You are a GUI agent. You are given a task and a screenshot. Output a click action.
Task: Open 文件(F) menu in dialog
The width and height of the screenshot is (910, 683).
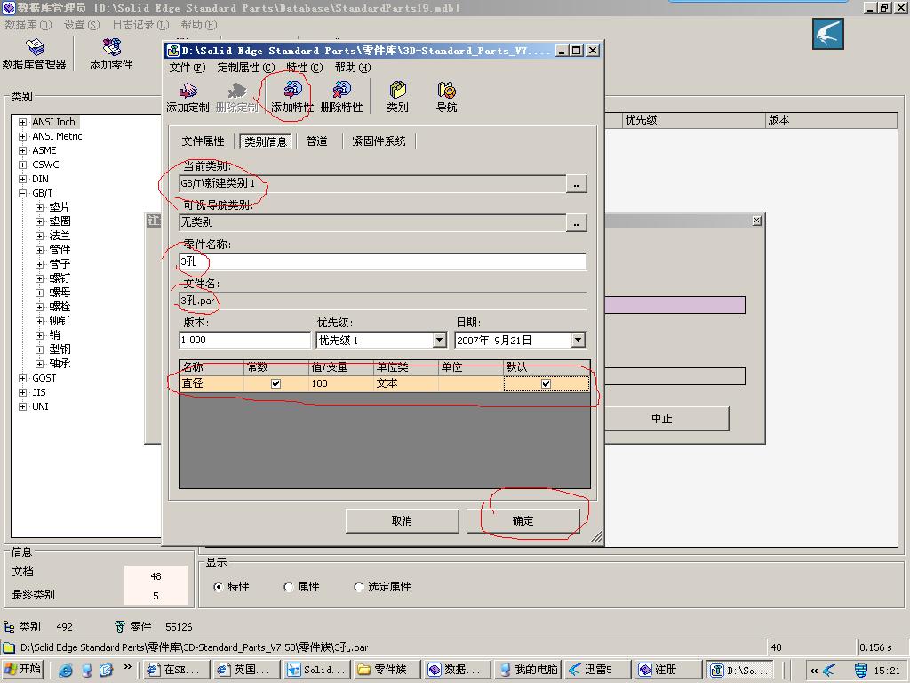click(x=187, y=68)
